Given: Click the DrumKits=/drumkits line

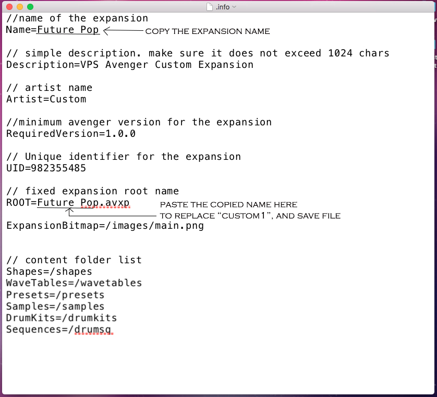Looking at the screenshot, I should pos(62,318).
